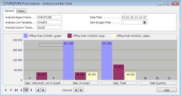Click LONDON bar in Delivered, not Invoiced
The height and width of the screenshot is (96, 181).
[x=42, y=76]
